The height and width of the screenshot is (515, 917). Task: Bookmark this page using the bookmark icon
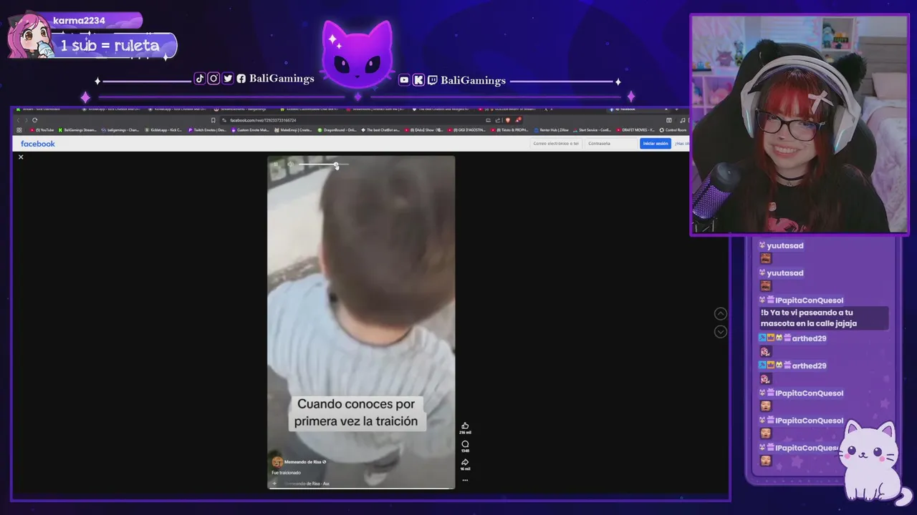213,120
